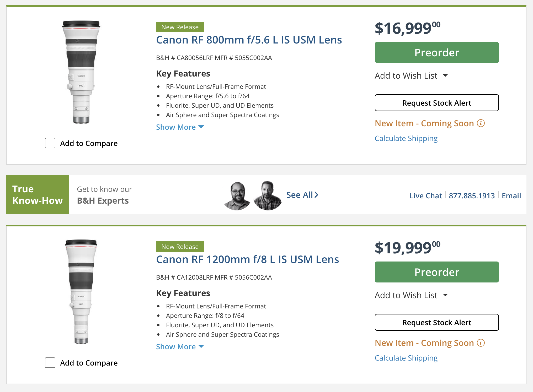Image resolution: width=533 pixels, height=392 pixels.
Task: Expand Show More for 1200mm lens features
Action: pyautogui.click(x=180, y=347)
